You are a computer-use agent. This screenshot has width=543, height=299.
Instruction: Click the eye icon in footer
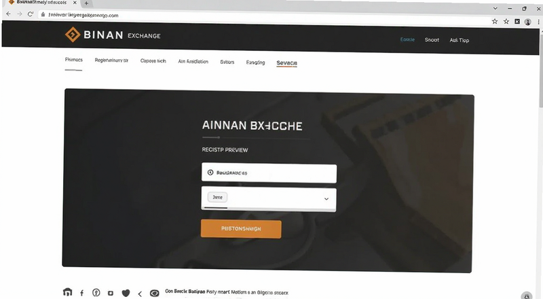pyautogui.click(x=155, y=293)
